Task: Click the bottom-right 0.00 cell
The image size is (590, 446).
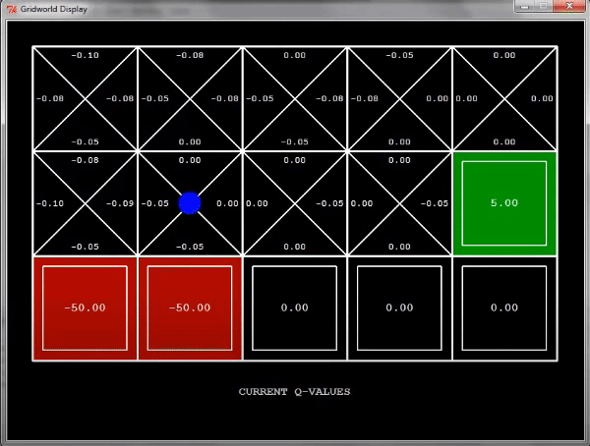Action: [x=504, y=308]
